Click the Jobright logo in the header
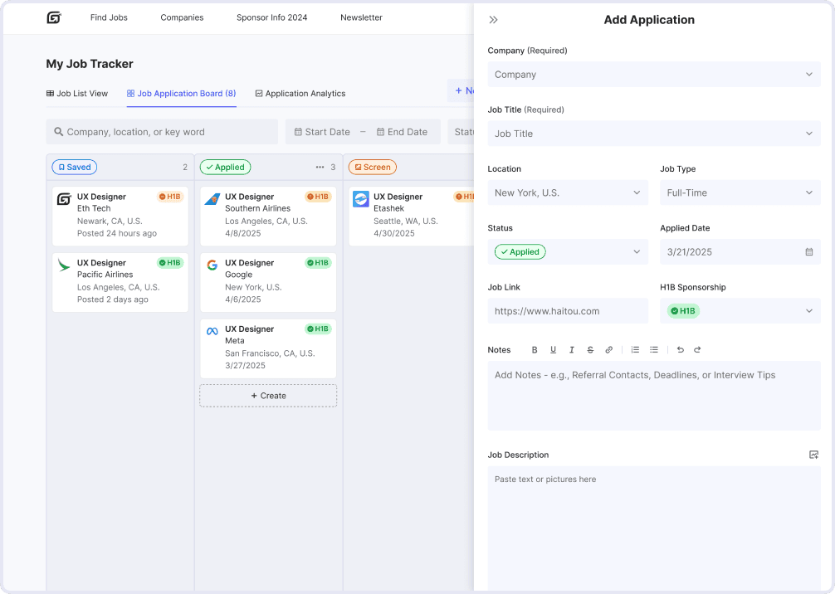Viewport: 835px width, 594px height. coord(54,17)
